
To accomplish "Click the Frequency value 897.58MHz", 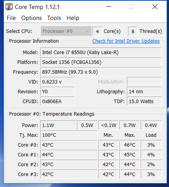I will pos(100,72).
